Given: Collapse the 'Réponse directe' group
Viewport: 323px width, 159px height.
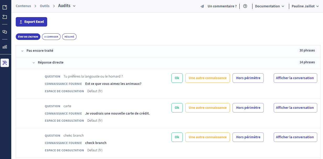Looking at the screenshot, I should (x=34, y=63).
